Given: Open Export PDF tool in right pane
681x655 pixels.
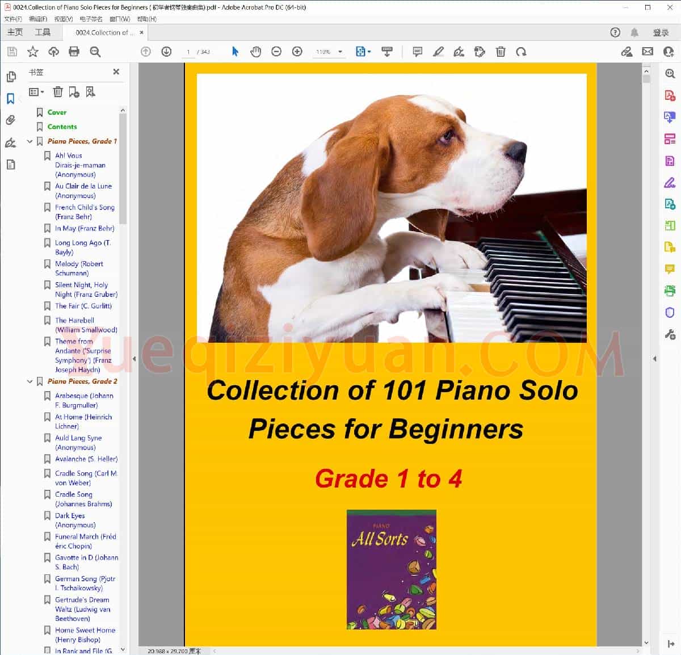Looking at the screenshot, I should (670, 117).
